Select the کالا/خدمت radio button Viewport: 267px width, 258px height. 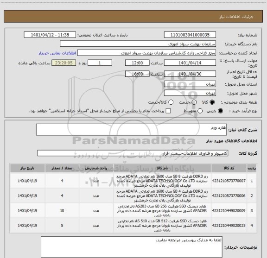click(x=171, y=102)
